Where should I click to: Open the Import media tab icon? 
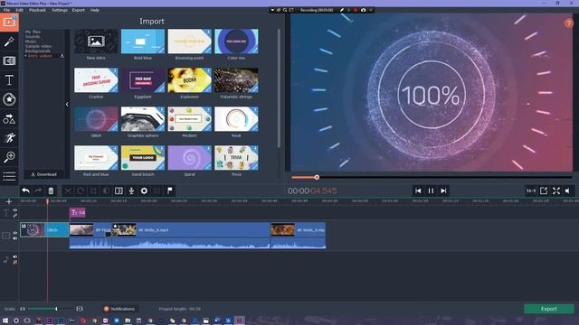[x=9, y=23]
